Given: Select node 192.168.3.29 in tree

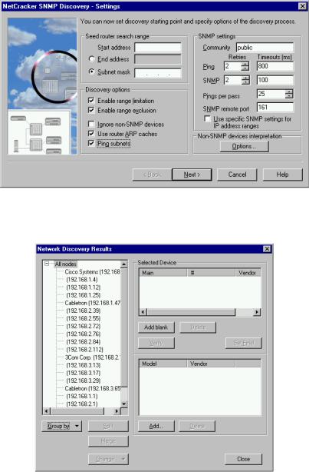Looking at the screenshot, I should (83, 381).
